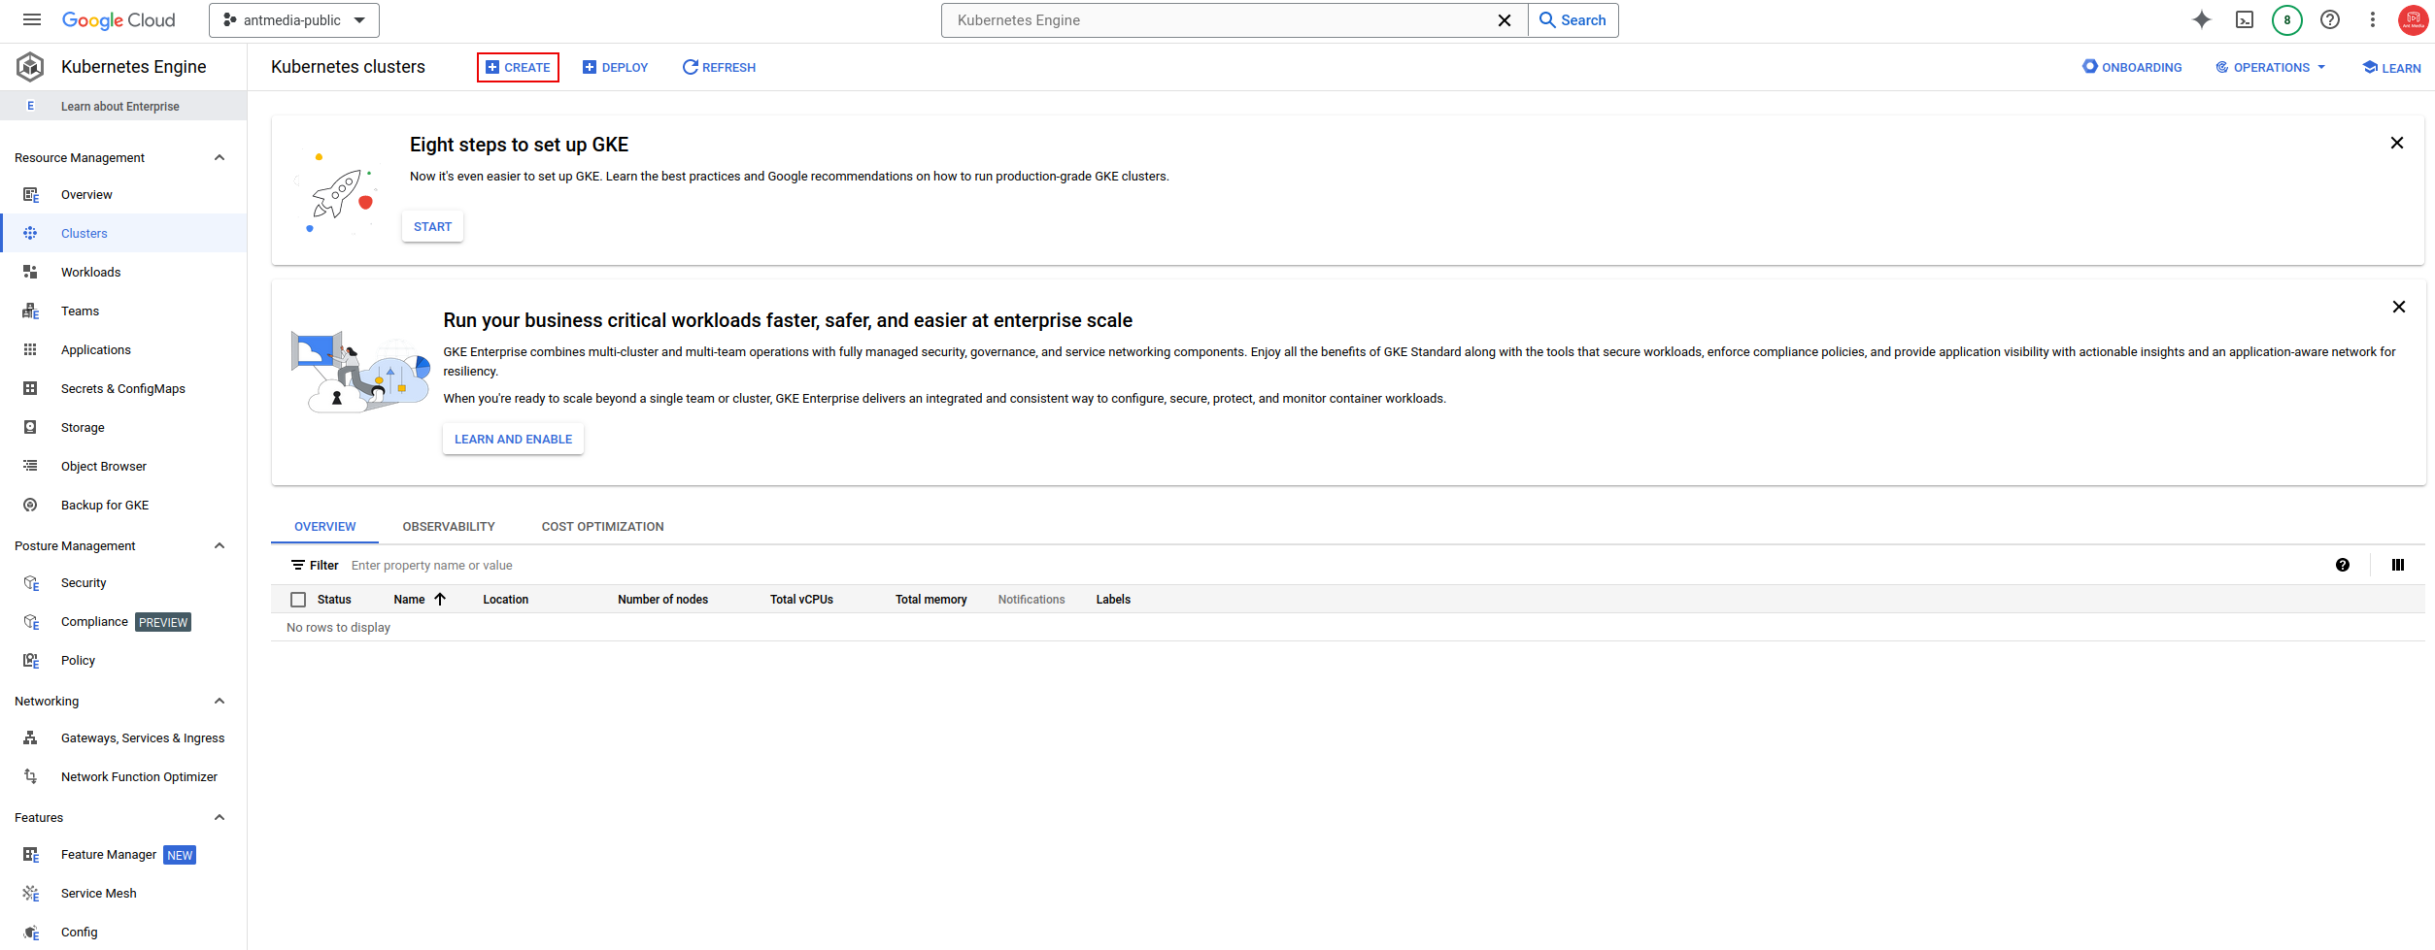Open the help question mark icon
2435x950 pixels.
click(x=2330, y=19)
